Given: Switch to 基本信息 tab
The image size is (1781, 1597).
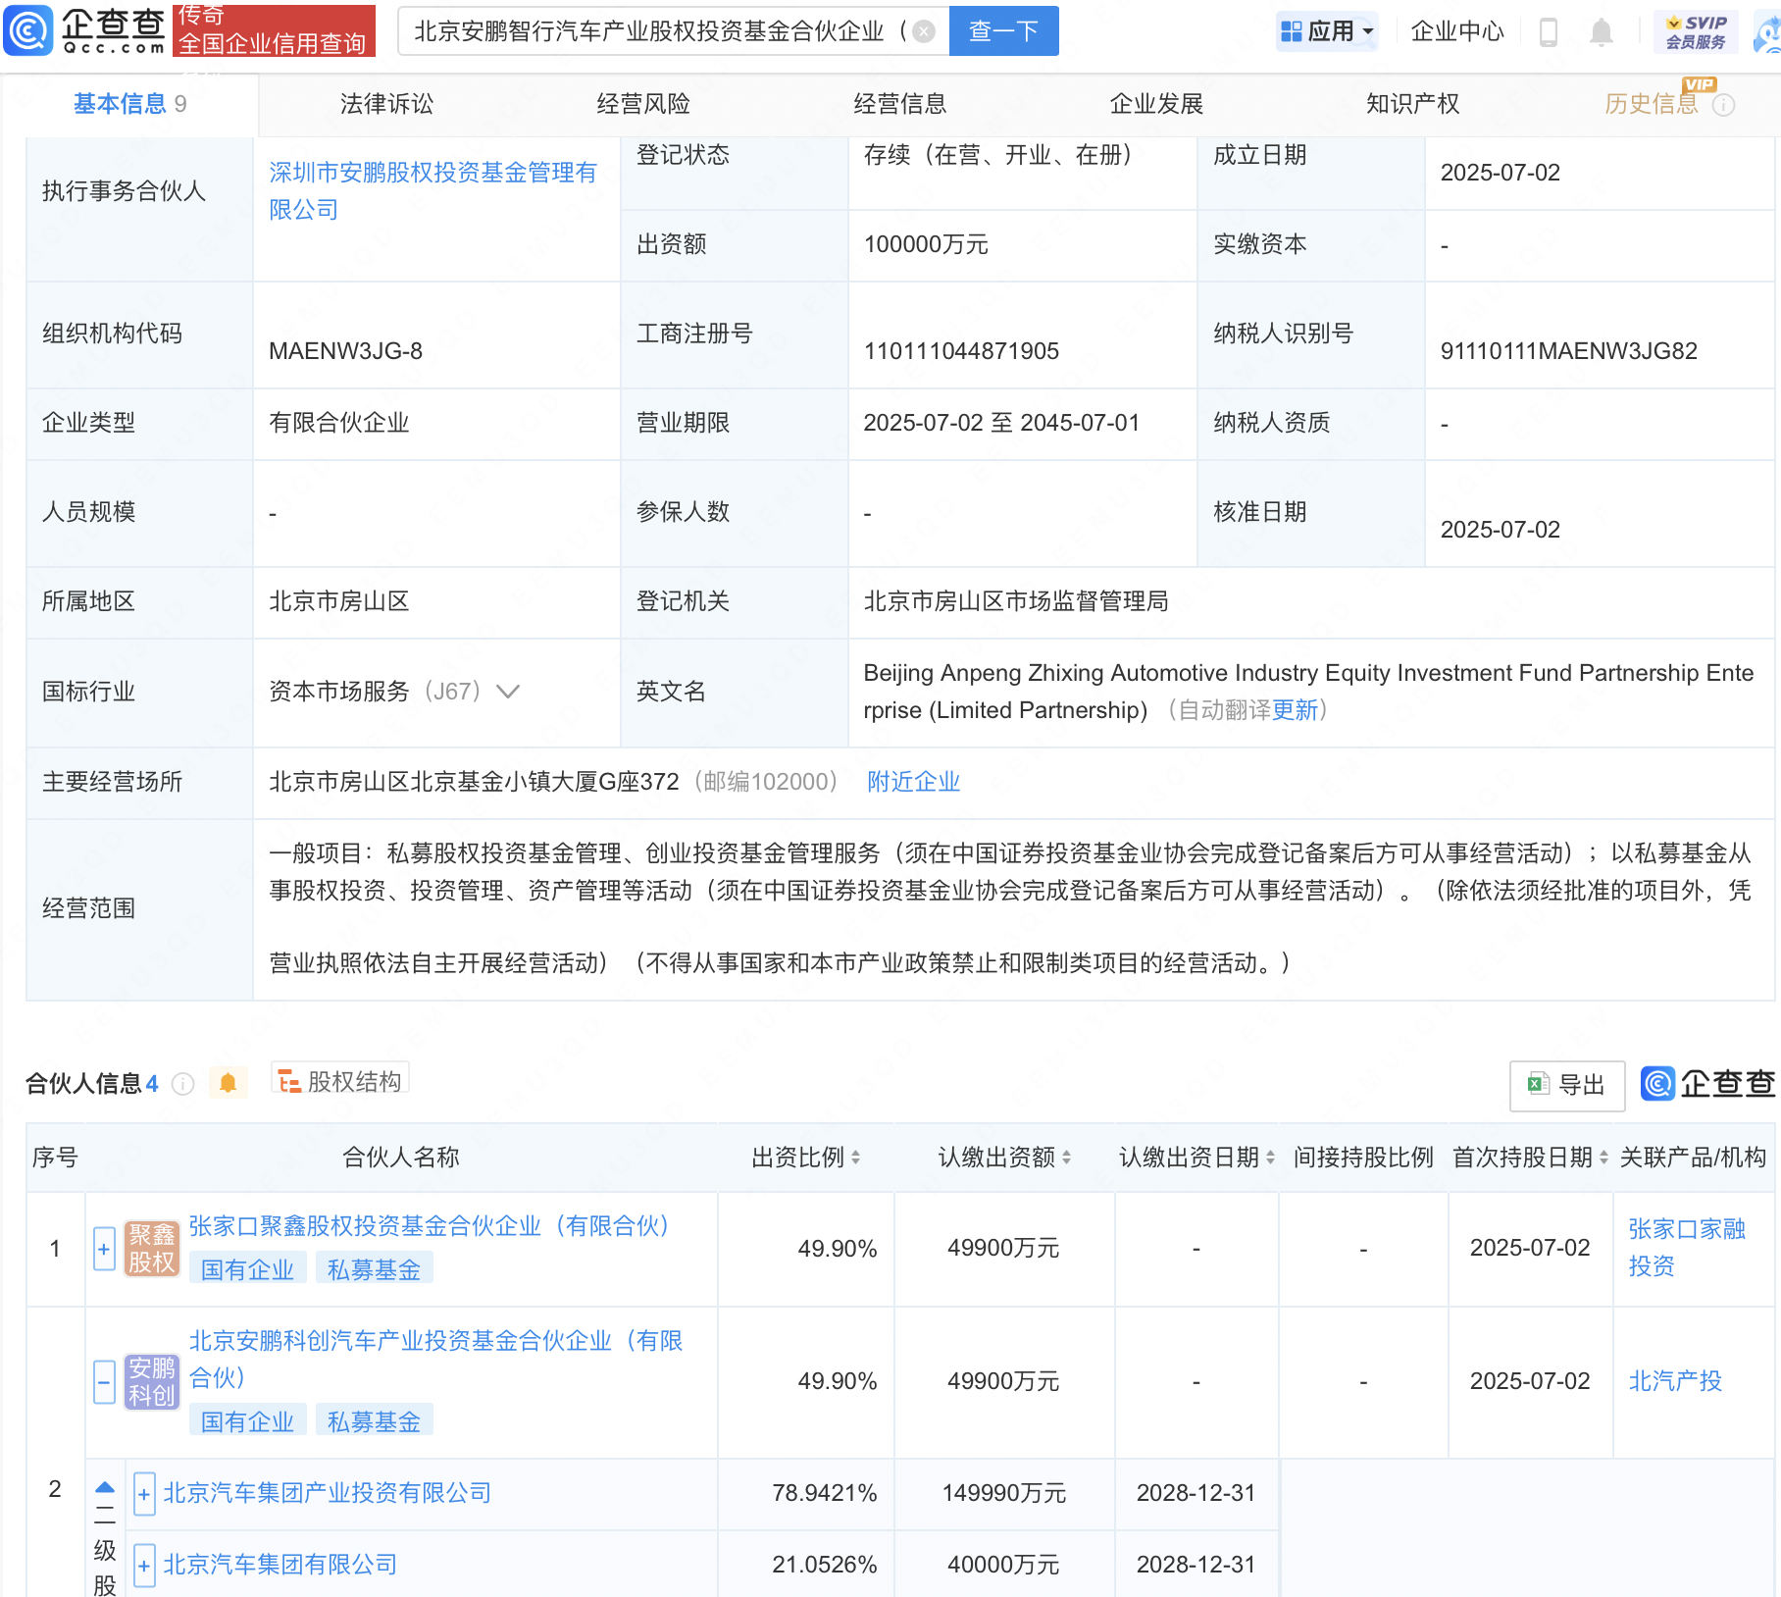Looking at the screenshot, I should pos(129,104).
